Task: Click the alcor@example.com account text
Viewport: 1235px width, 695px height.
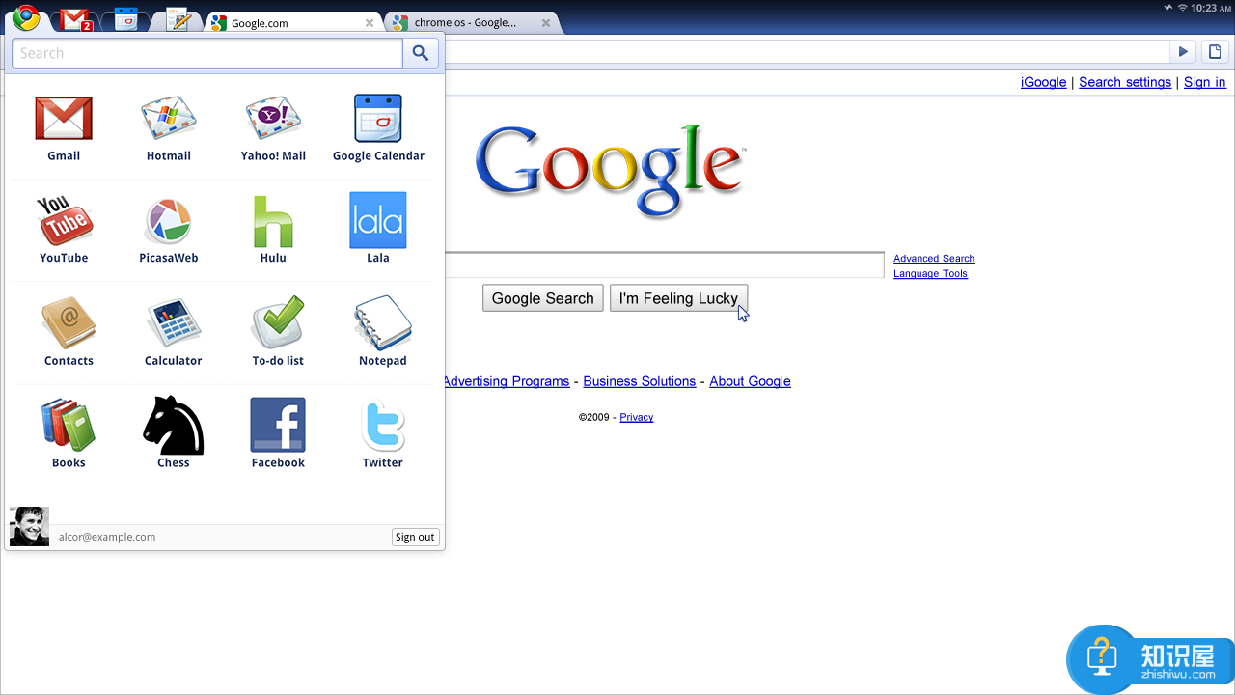Action: pyautogui.click(x=107, y=537)
